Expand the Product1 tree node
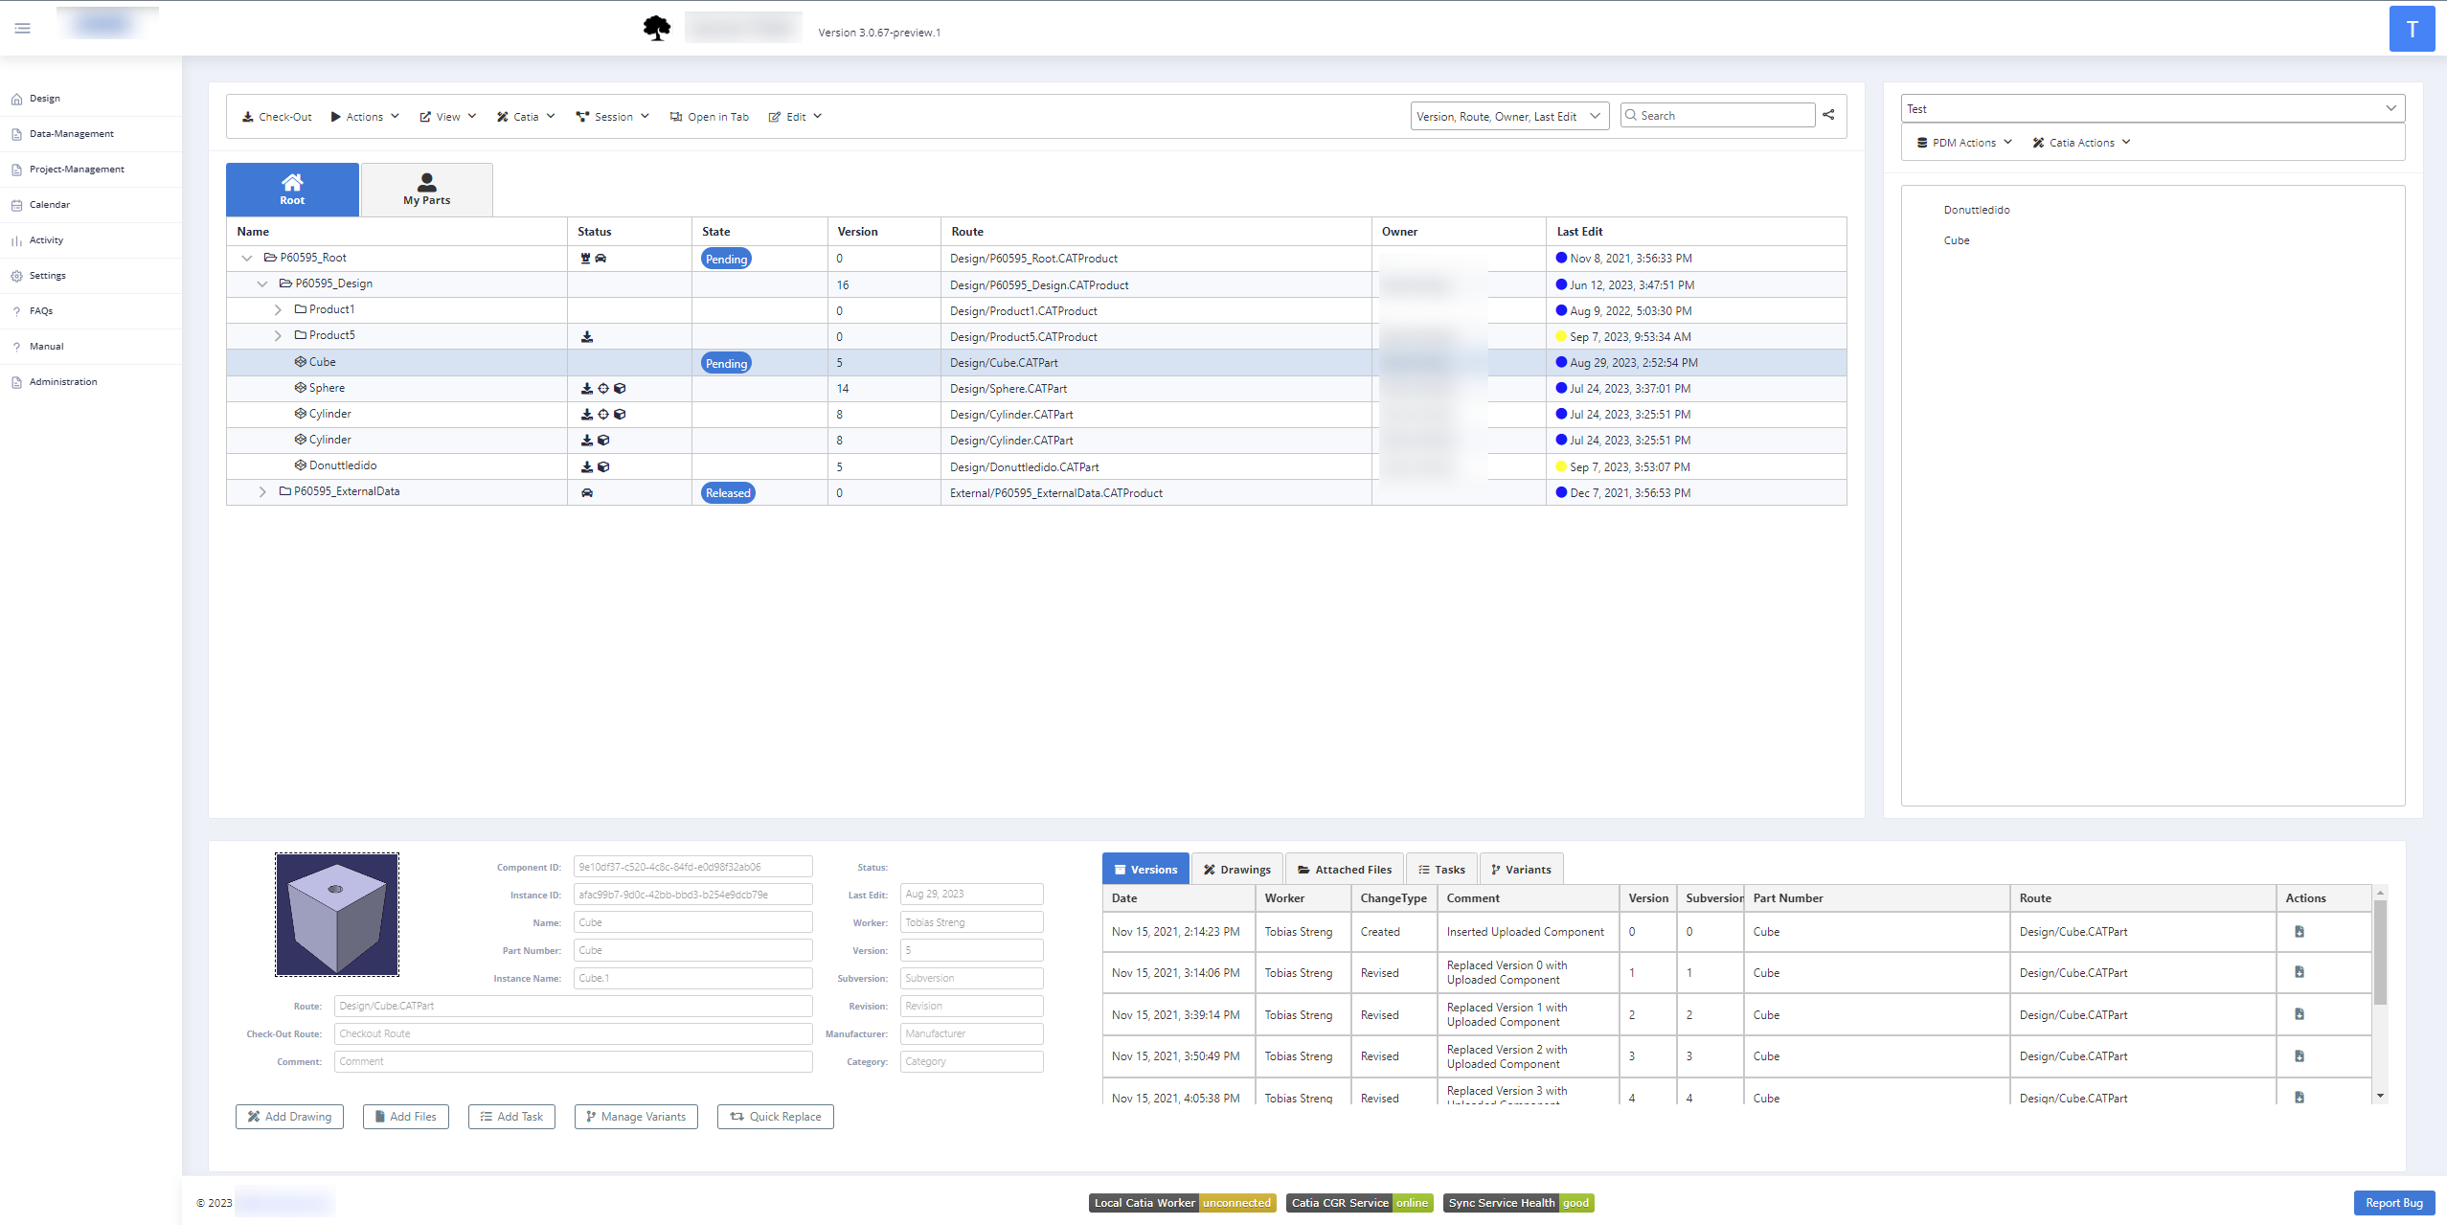Image resolution: width=2447 pixels, height=1225 pixels. point(278,310)
